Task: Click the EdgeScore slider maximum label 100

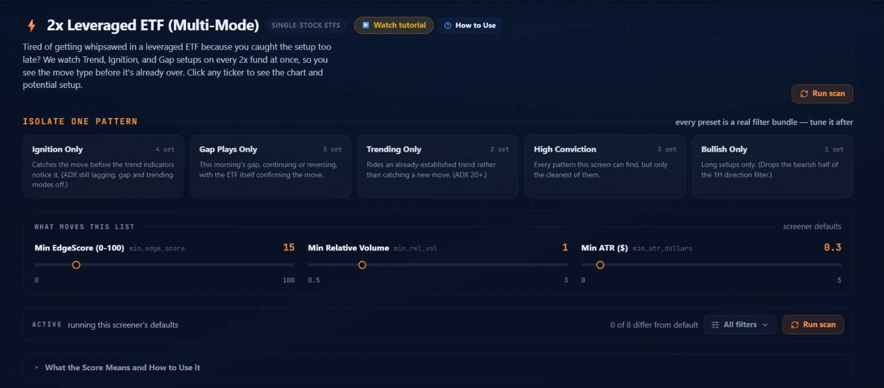Action: (289, 280)
